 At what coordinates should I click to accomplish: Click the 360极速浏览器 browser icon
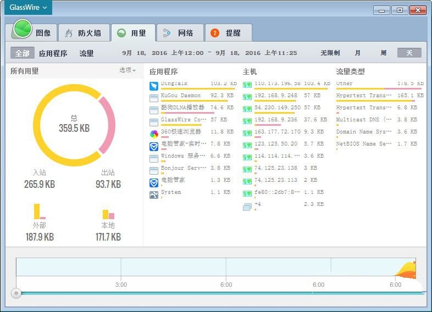point(154,134)
